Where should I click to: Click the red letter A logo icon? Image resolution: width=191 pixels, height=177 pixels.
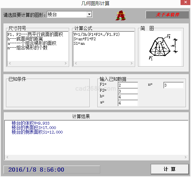pyautogui.click(x=120, y=15)
